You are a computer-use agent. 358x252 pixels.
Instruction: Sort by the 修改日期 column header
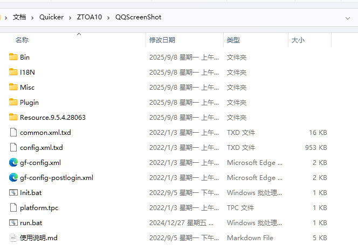point(162,40)
